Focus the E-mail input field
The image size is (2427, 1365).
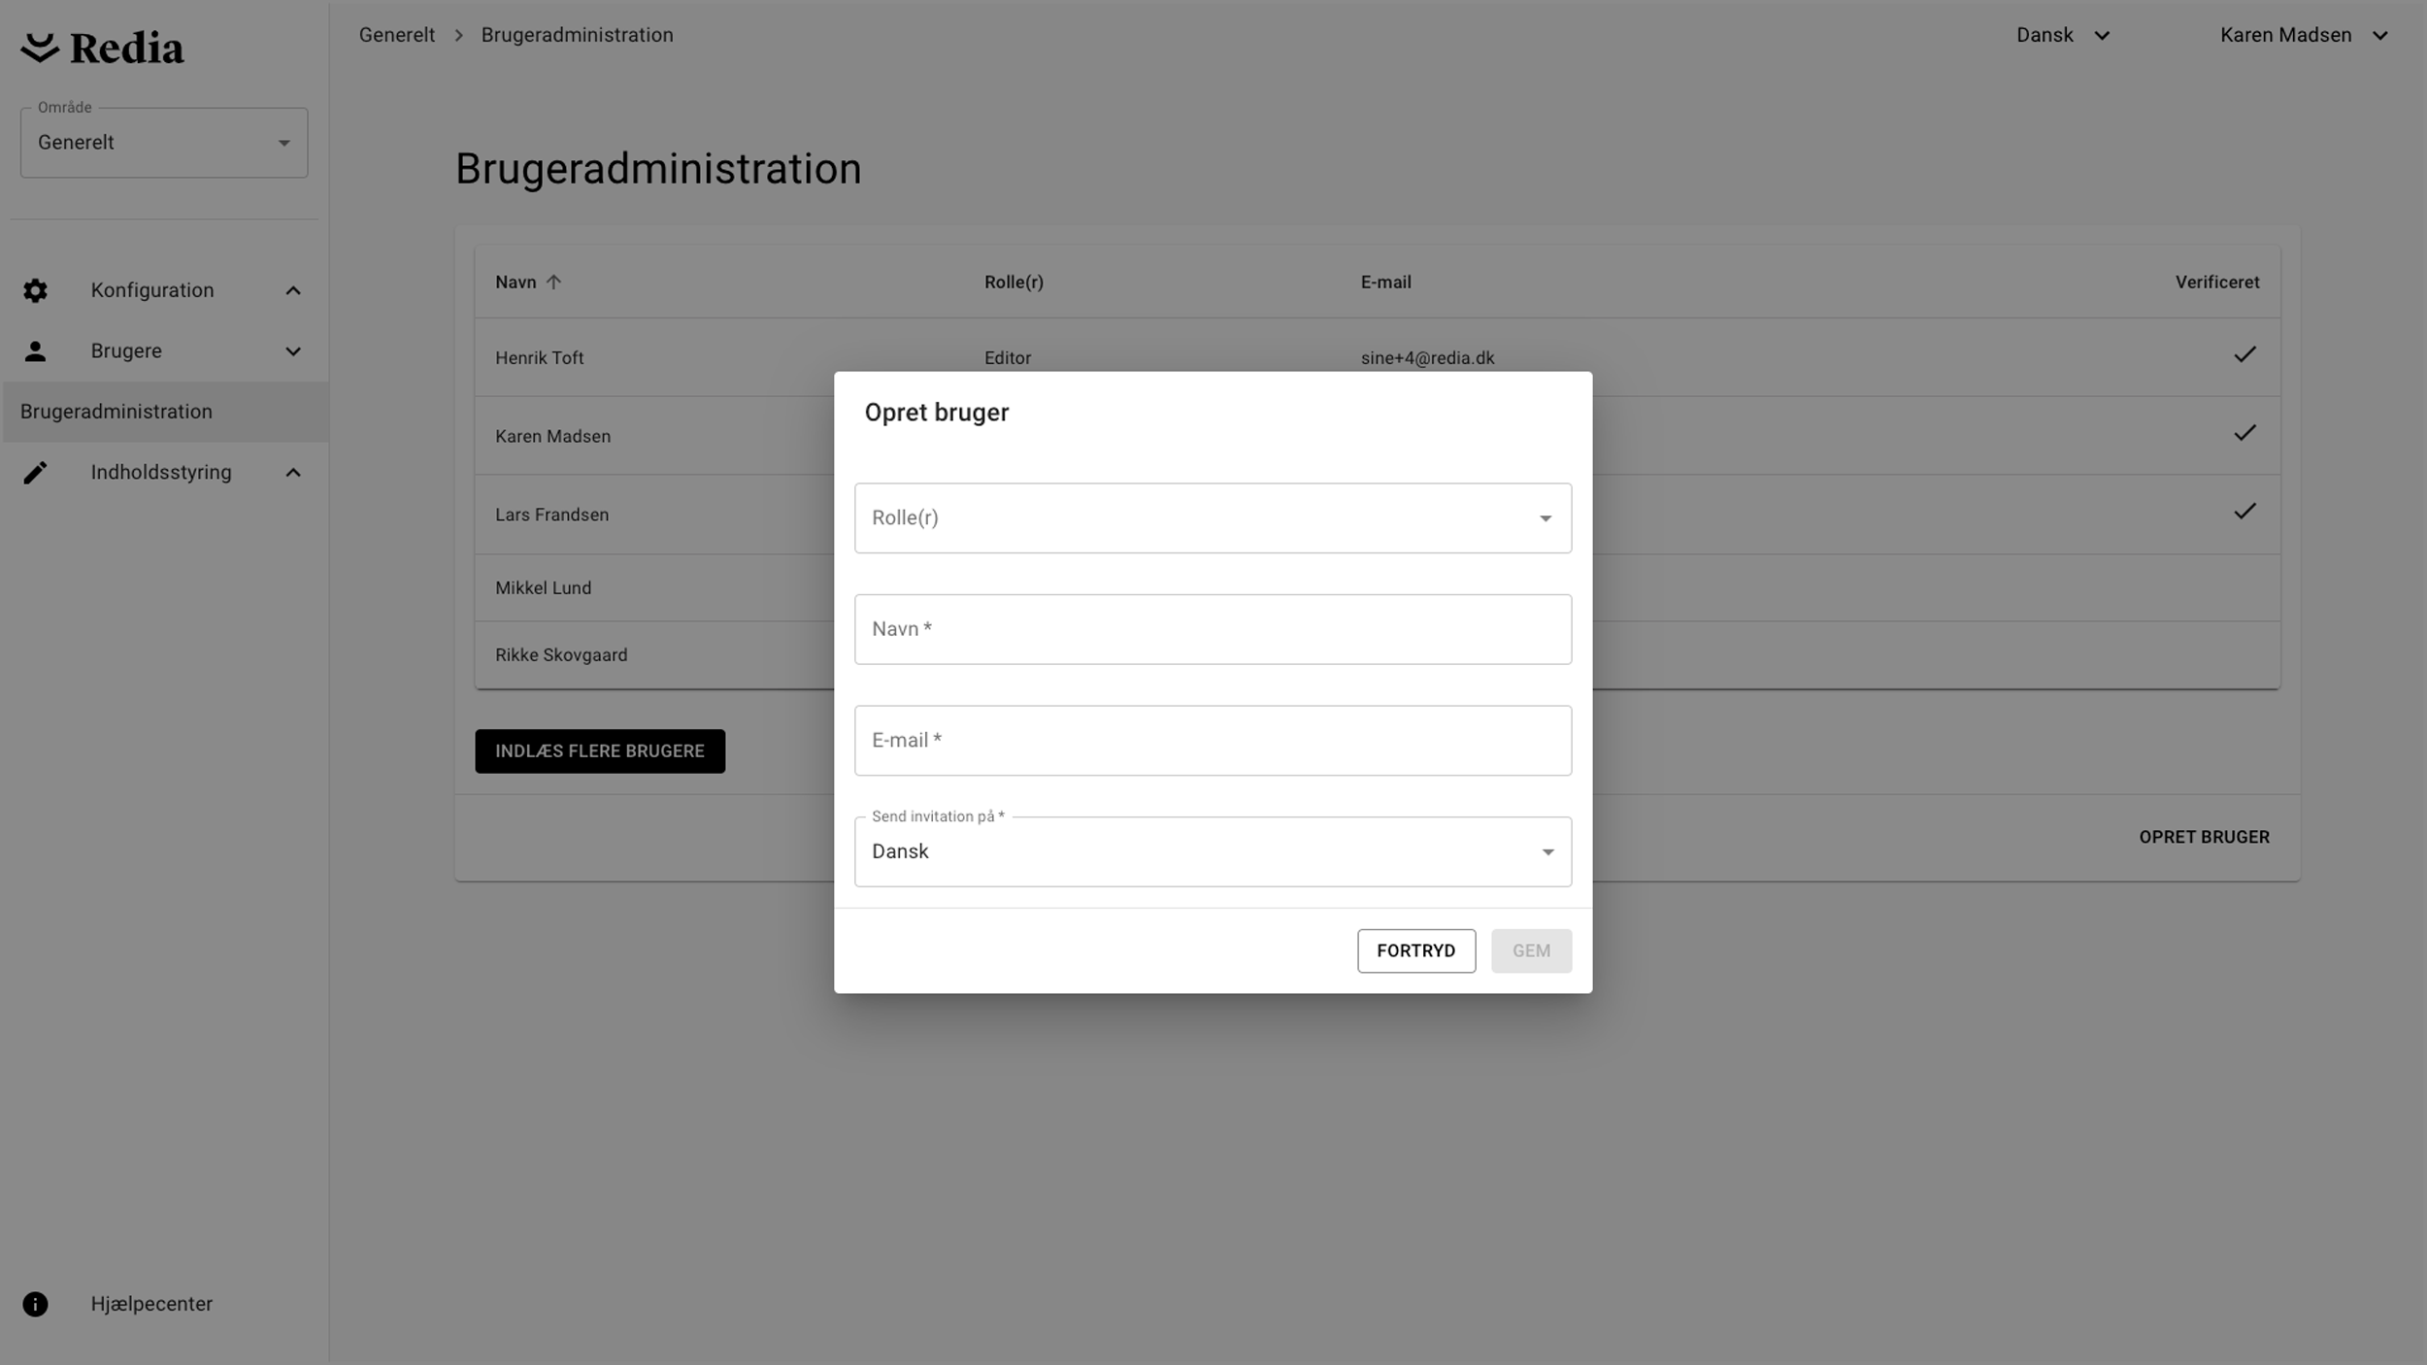coord(1212,741)
